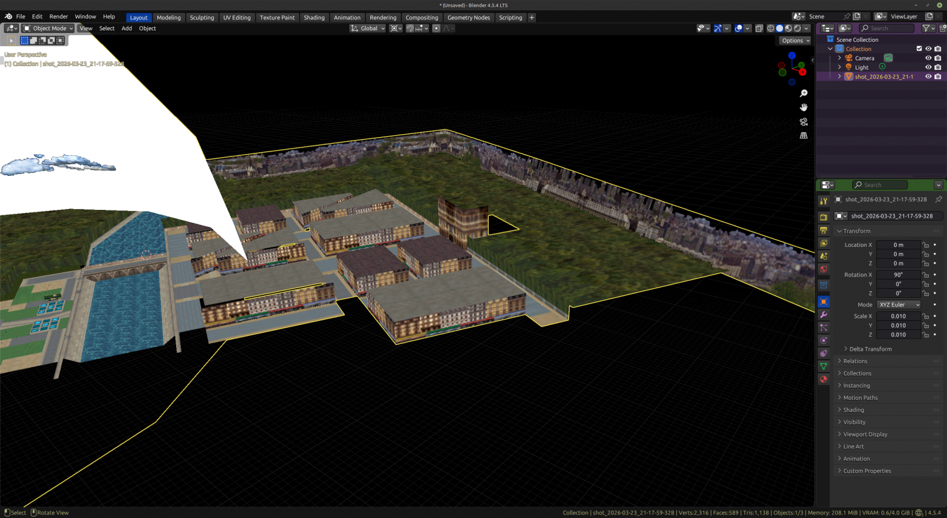
Task: Open the Render menu
Action: (58, 16)
